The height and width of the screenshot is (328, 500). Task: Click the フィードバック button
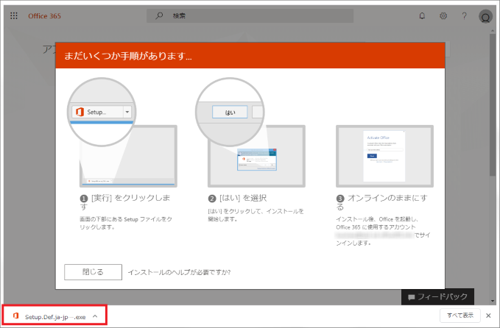(x=437, y=297)
